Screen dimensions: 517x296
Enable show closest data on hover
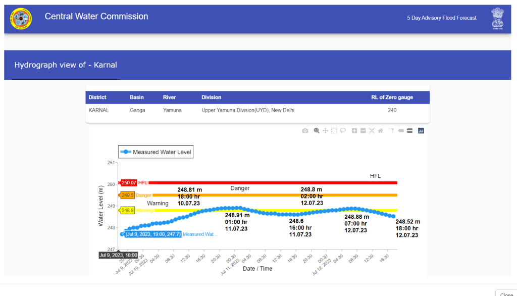click(x=401, y=131)
